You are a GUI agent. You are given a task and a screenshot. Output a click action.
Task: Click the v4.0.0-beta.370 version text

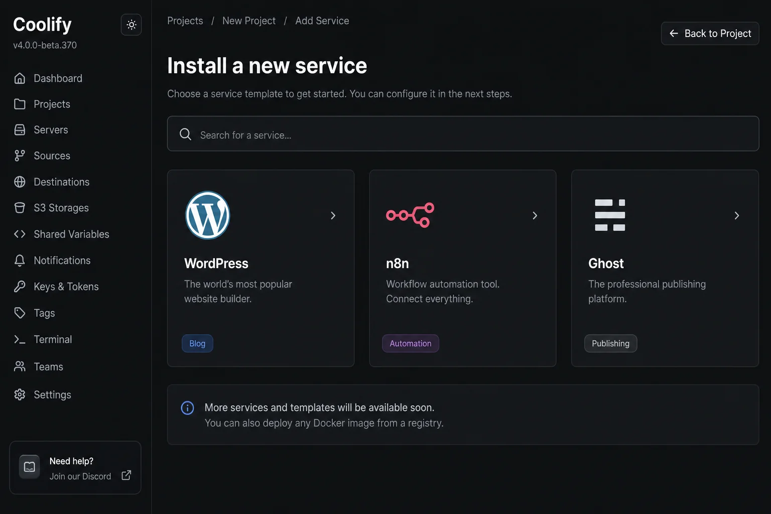tap(45, 45)
